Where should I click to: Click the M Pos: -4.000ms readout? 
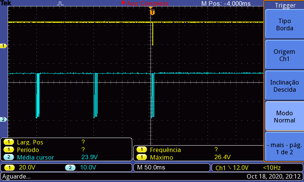tap(226, 3)
